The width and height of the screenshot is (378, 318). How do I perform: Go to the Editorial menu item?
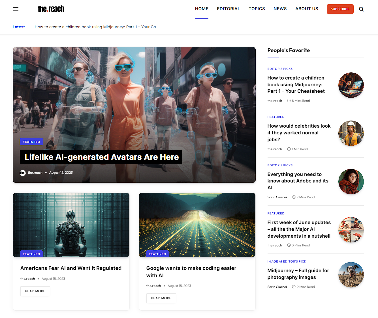pos(228,9)
